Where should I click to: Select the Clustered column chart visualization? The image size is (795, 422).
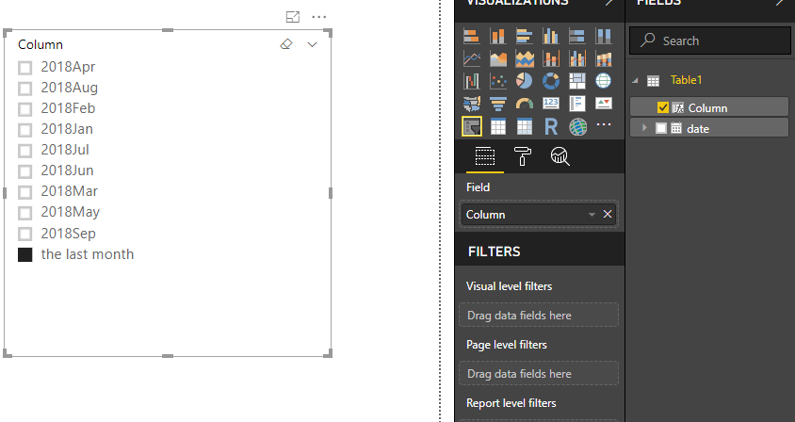tap(551, 36)
